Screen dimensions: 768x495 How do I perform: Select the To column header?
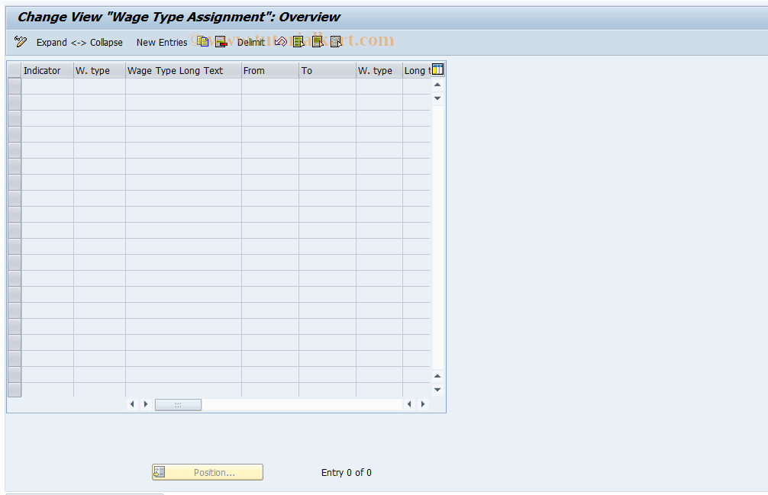pos(328,70)
